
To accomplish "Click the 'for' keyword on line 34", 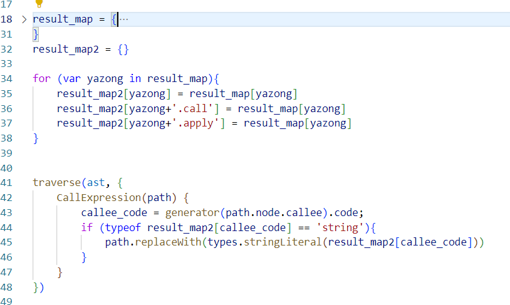I will pyautogui.click(x=41, y=79).
